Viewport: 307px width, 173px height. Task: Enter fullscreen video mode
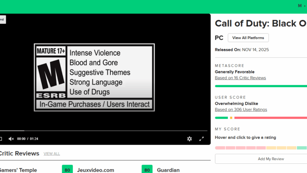point(201,139)
